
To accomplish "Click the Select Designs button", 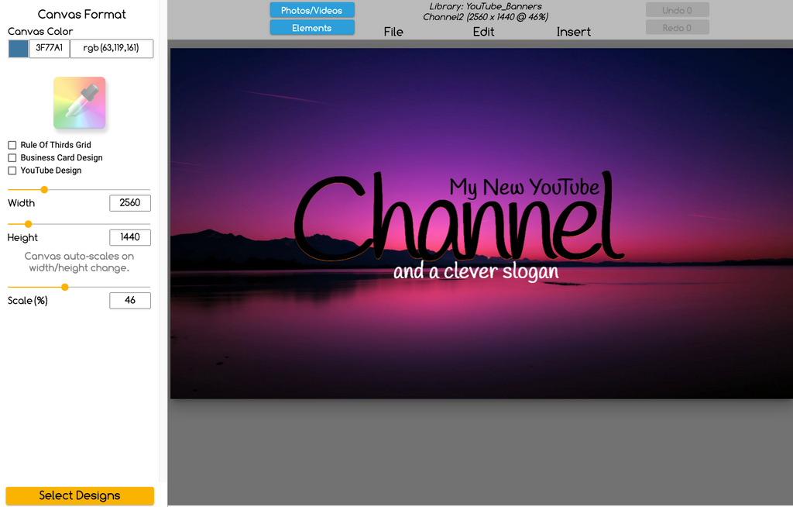I will 80,496.
